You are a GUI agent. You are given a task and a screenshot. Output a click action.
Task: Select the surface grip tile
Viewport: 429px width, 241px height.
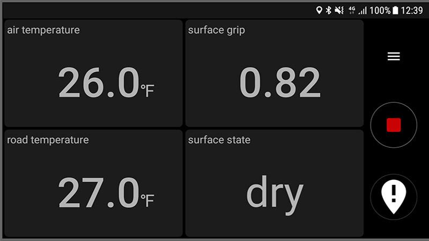[x=275, y=73]
